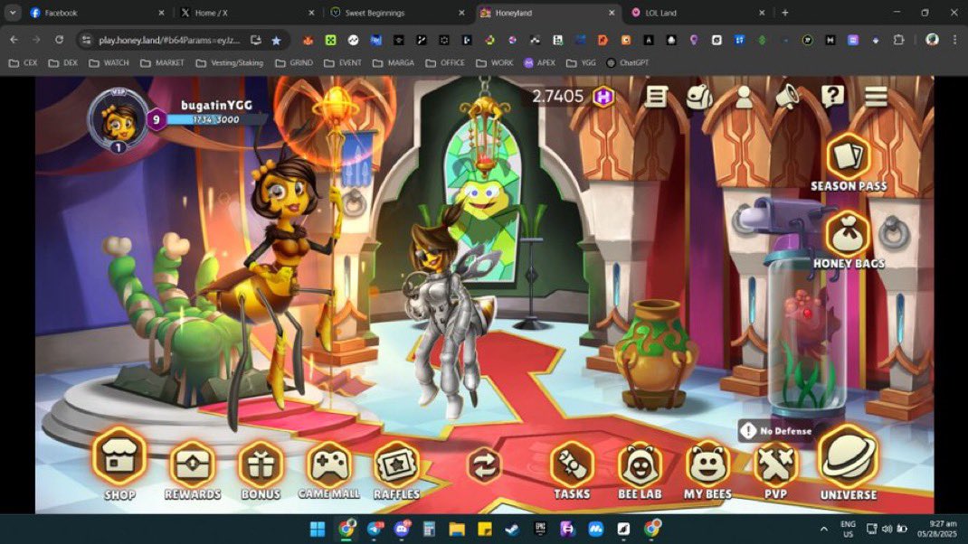968x544 pixels.
Task: Open the Chrome three-dot menu
Action: [x=954, y=40]
